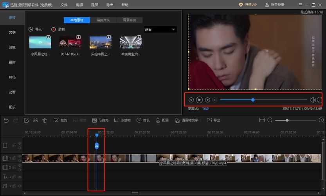326x196 pixels.
Task: Expand the 所有 filter dropdown
Action: [160, 29]
